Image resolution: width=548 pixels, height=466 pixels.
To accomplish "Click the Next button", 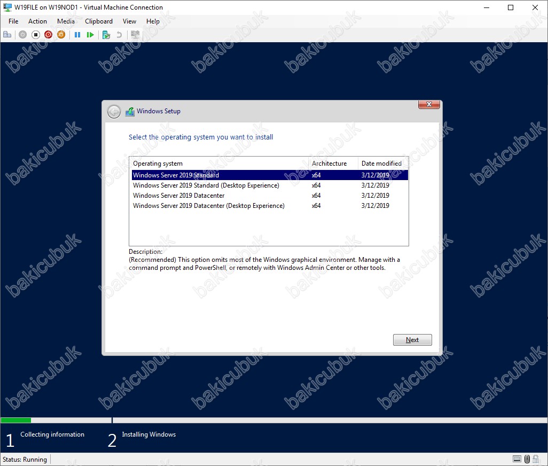I will click(x=412, y=340).
